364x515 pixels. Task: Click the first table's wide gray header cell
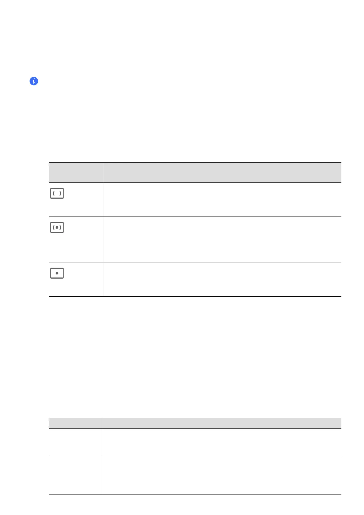[222, 172]
